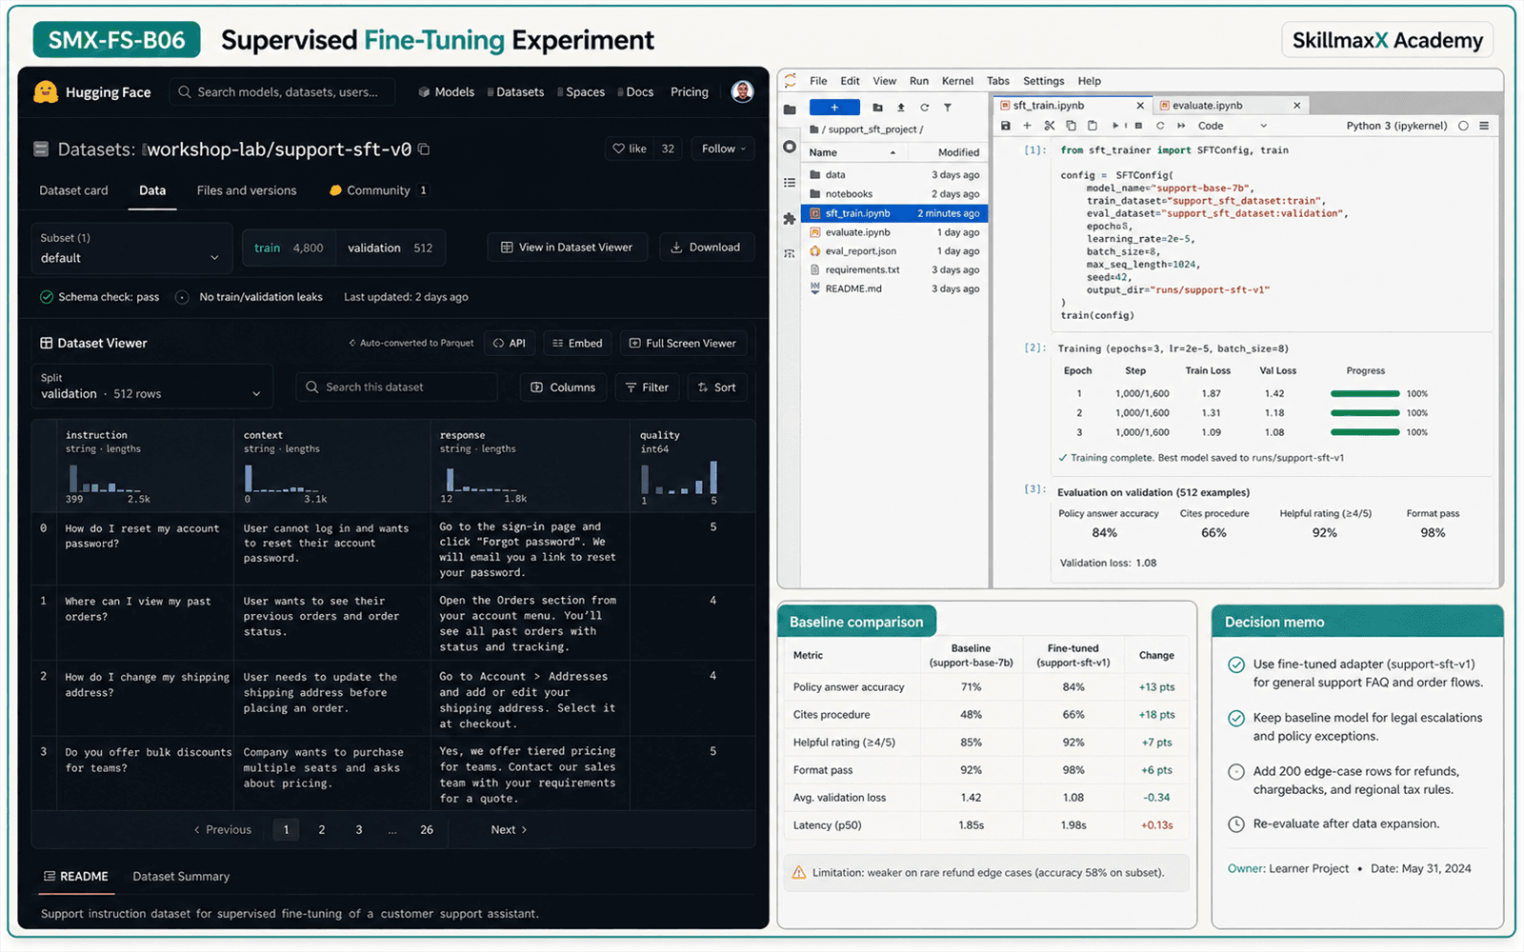Create a new folder in the JupyterLab file browser
1524x952 pixels.
(x=877, y=108)
